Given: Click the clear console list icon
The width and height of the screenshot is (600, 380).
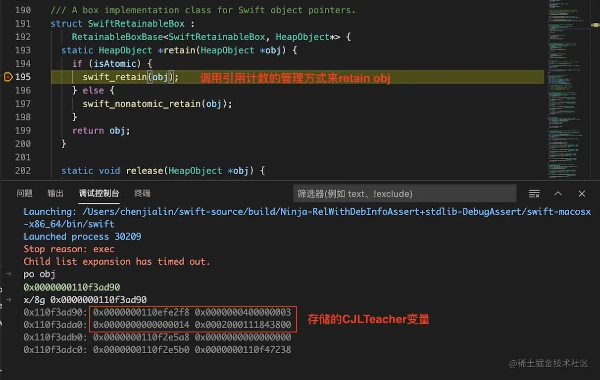Looking at the screenshot, I should 534,193.
